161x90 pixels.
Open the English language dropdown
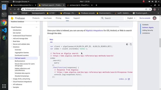[131, 18]
